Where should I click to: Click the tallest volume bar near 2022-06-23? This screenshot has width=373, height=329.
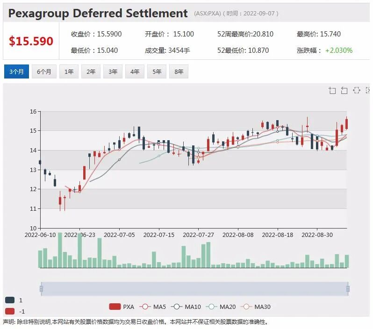point(79,250)
